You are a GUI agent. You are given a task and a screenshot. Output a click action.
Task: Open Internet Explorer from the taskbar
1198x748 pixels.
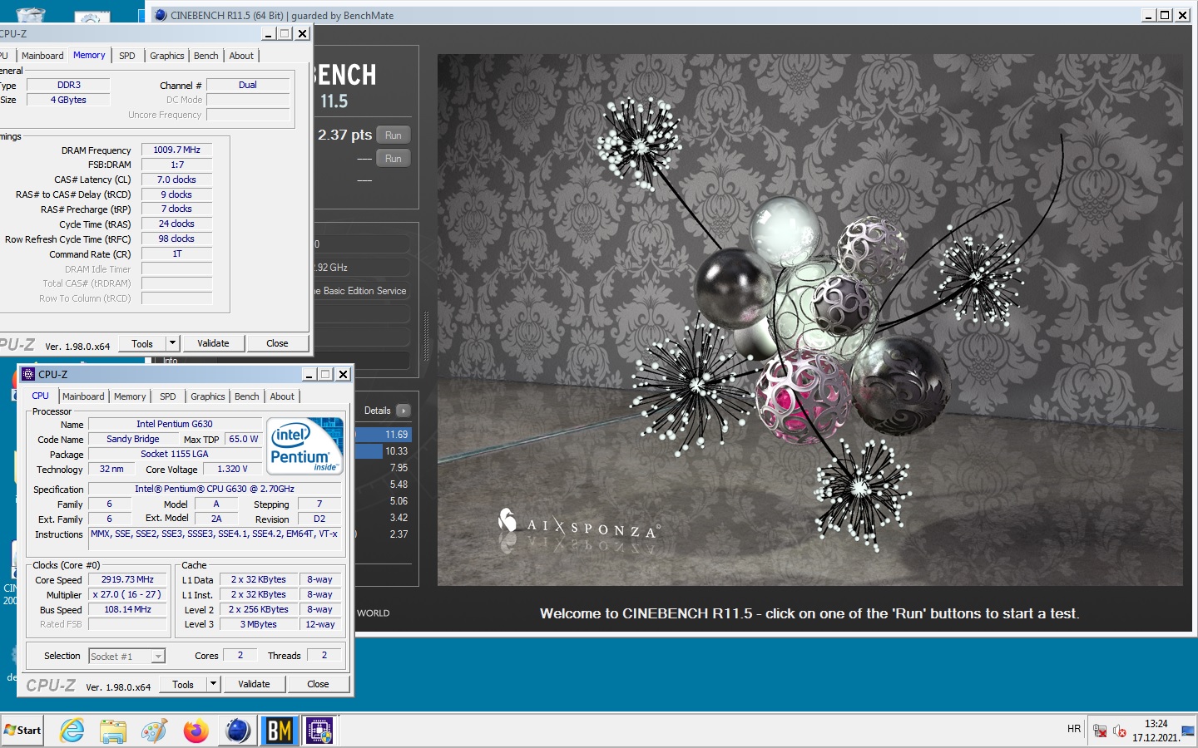point(72,731)
